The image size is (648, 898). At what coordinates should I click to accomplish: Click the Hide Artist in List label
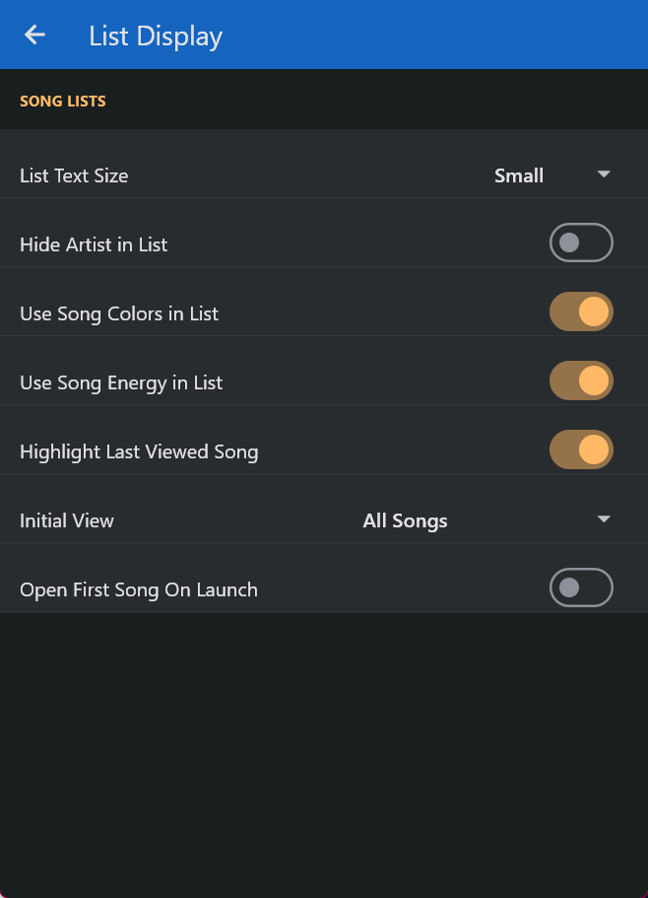click(x=94, y=244)
